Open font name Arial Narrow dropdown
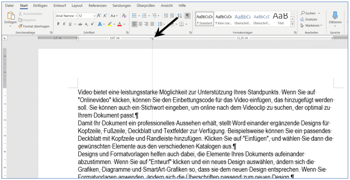The height and width of the screenshot is (180, 350). pos(76,16)
